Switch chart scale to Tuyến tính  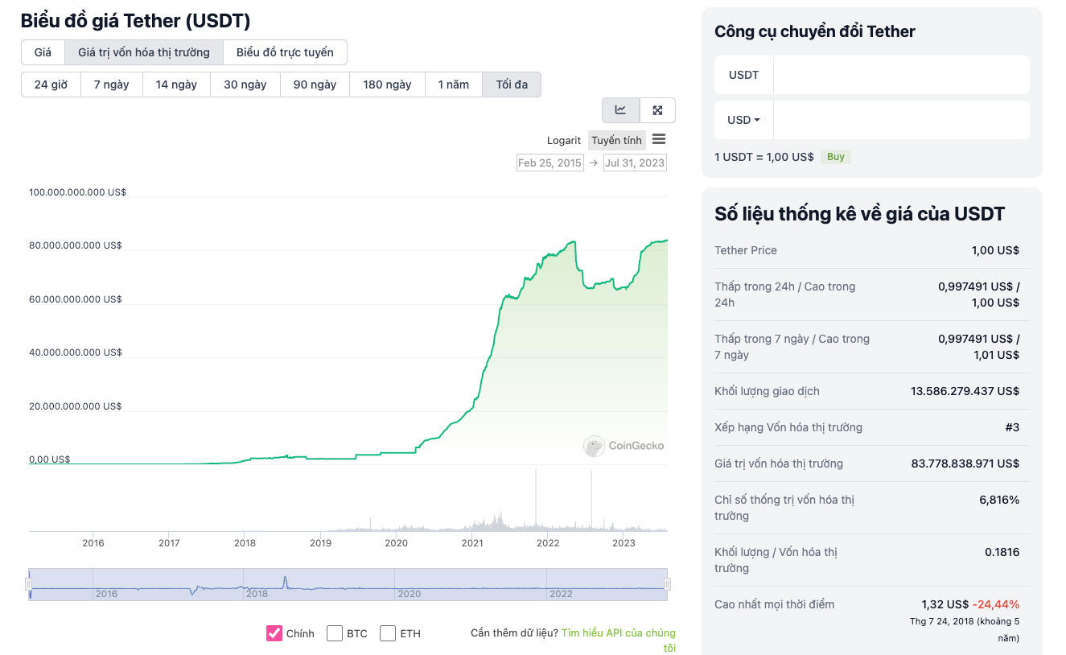coord(617,140)
